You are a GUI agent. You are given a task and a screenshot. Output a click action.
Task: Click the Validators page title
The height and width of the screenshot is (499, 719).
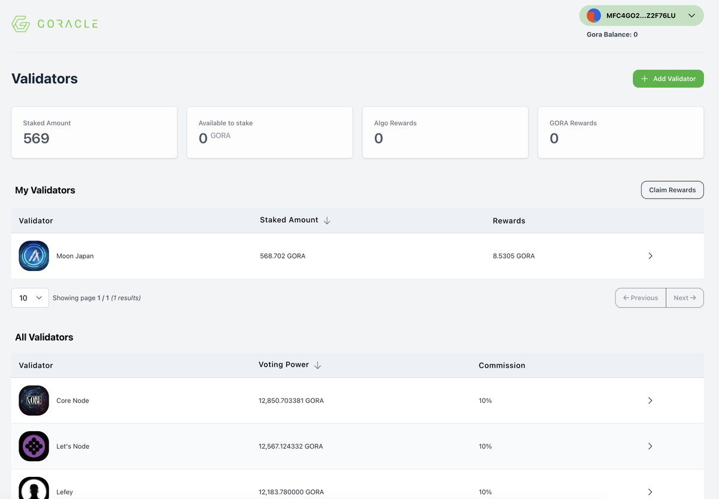44,79
